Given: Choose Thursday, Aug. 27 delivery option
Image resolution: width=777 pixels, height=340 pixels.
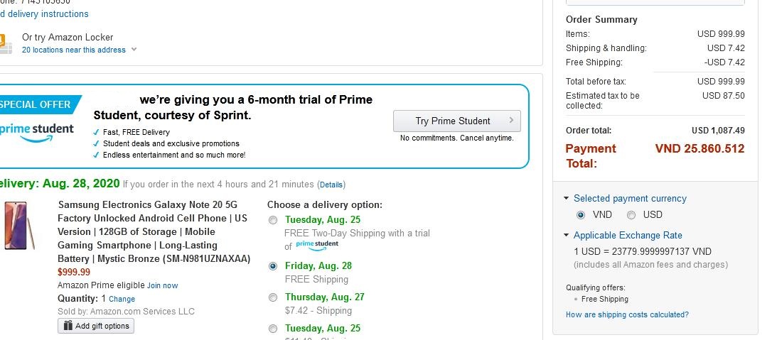Looking at the screenshot, I should click(273, 297).
